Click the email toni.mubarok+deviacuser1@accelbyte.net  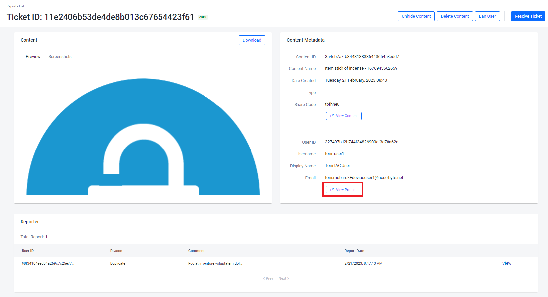click(x=364, y=178)
